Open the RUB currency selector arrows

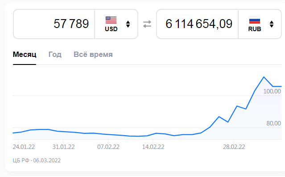click(x=272, y=24)
